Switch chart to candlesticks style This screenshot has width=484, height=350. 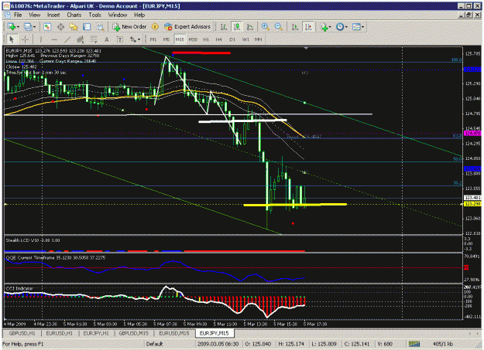237,27
